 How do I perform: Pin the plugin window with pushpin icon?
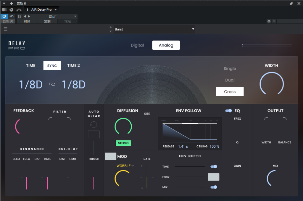click(x=291, y=4)
